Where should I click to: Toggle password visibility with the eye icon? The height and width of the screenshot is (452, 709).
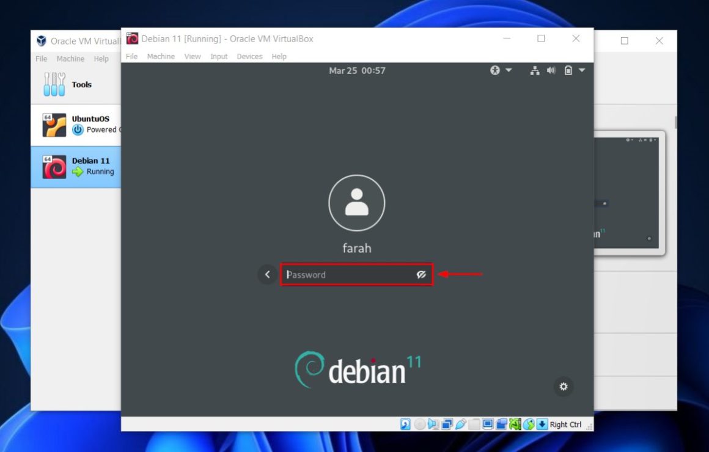point(421,274)
